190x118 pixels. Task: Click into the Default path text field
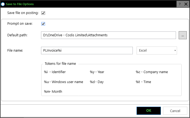(108, 35)
